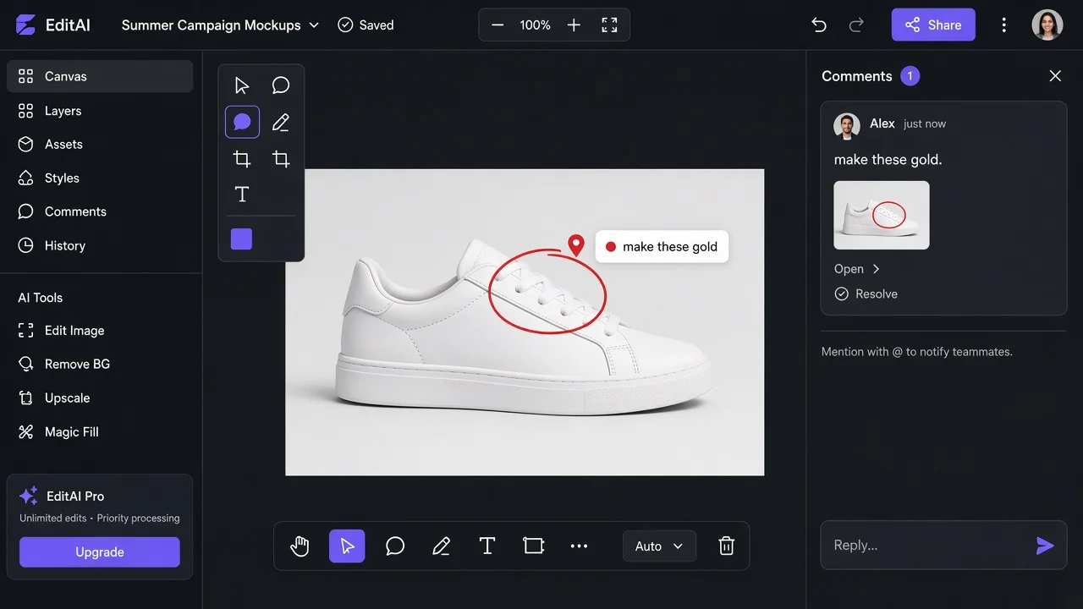
Task: Select the arrow select tool in bottom toolbar
Action: point(347,546)
